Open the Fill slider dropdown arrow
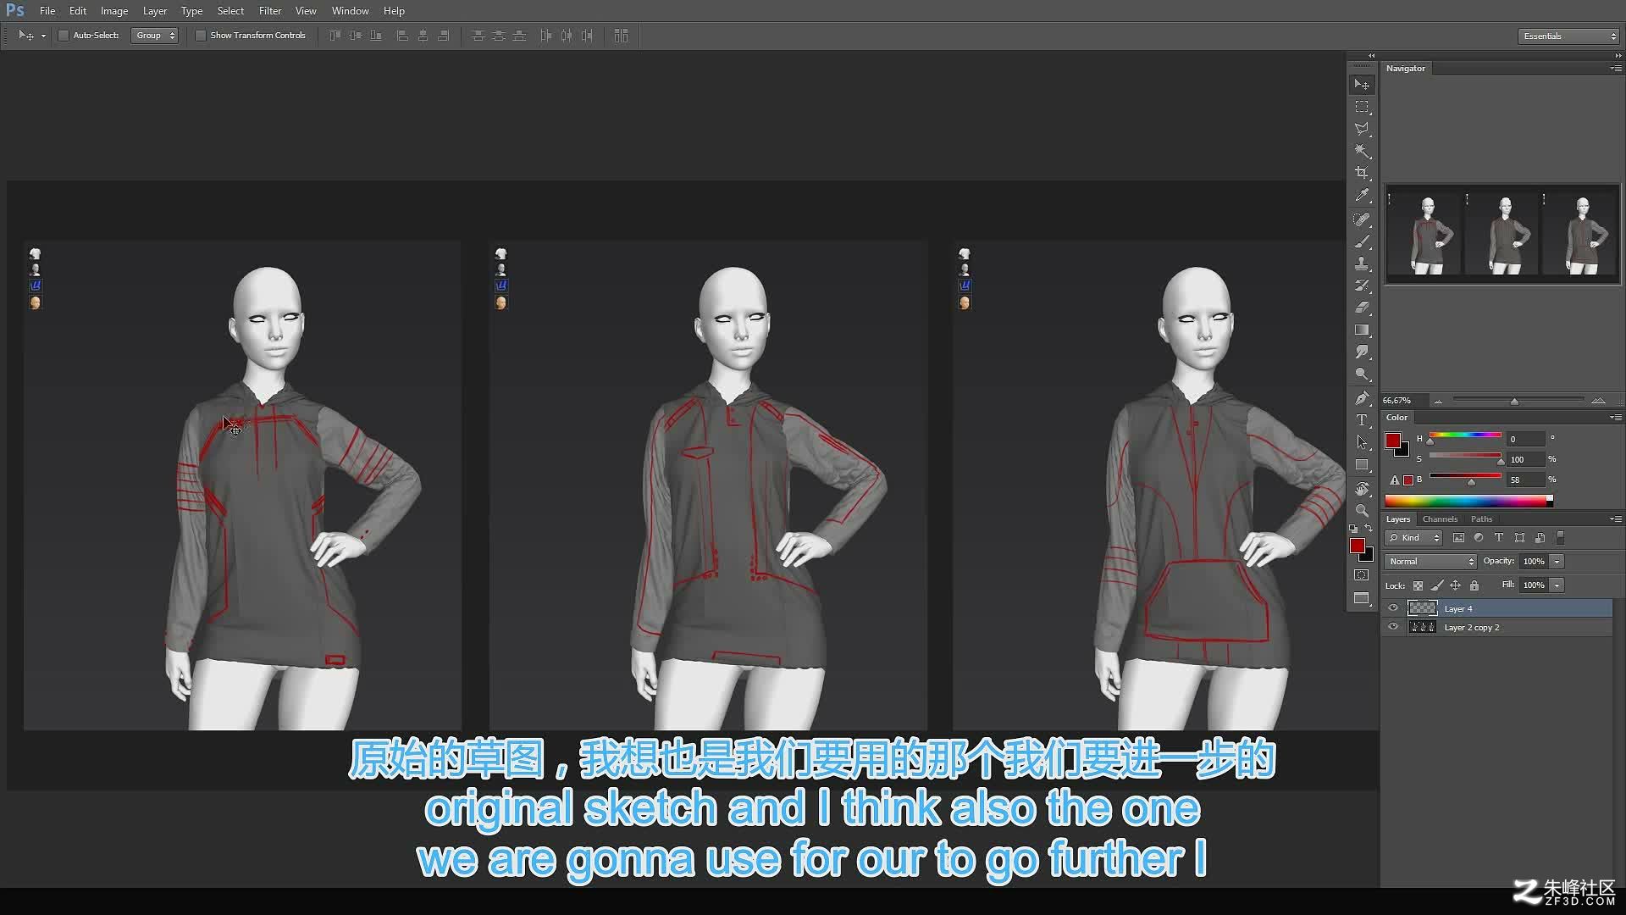 point(1557,585)
